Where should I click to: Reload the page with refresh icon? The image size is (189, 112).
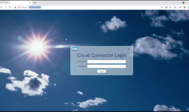click(10, 7)
